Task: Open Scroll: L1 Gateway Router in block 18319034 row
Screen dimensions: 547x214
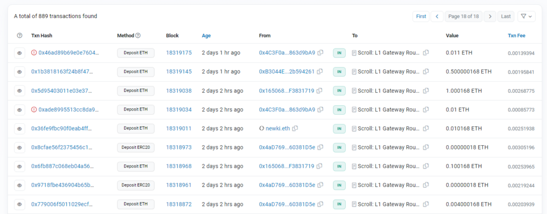Action: (x=389, y=109)
